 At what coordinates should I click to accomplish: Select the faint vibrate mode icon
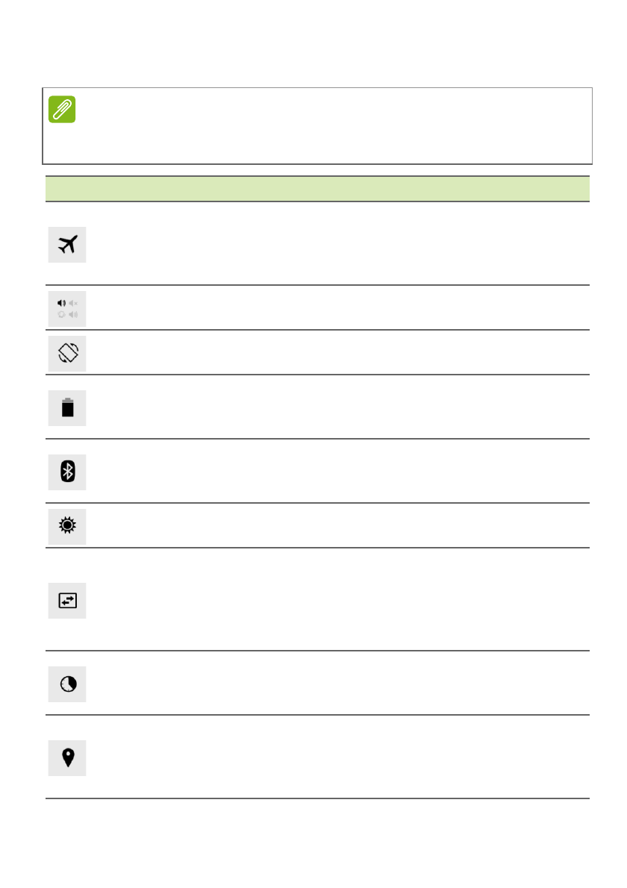coord(62,314)
